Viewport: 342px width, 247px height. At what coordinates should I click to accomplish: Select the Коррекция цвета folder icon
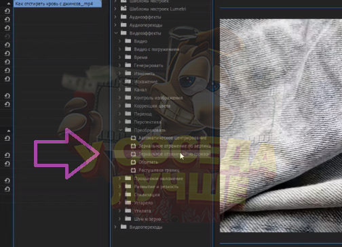pos(128,106)
